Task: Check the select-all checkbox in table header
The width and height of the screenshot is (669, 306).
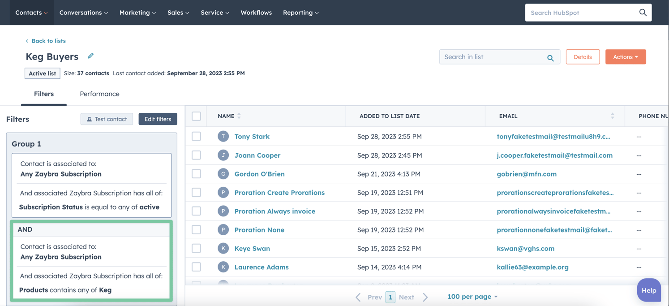Action: pyautogui.click(x=196, y=116)
